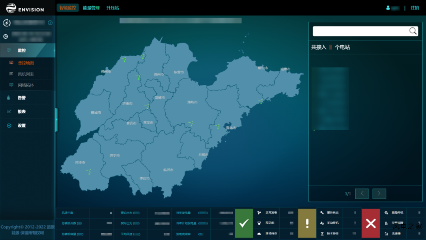Go to next page of station list
The image size is (426, 240).
click(379, 193)
